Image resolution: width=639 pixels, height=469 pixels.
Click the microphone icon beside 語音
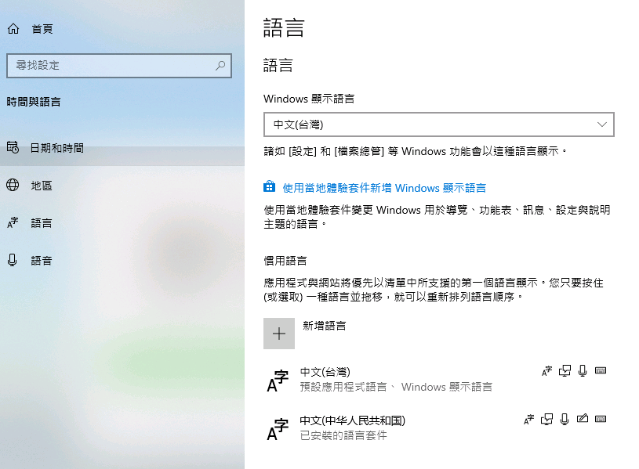click(x=13, y=260)
